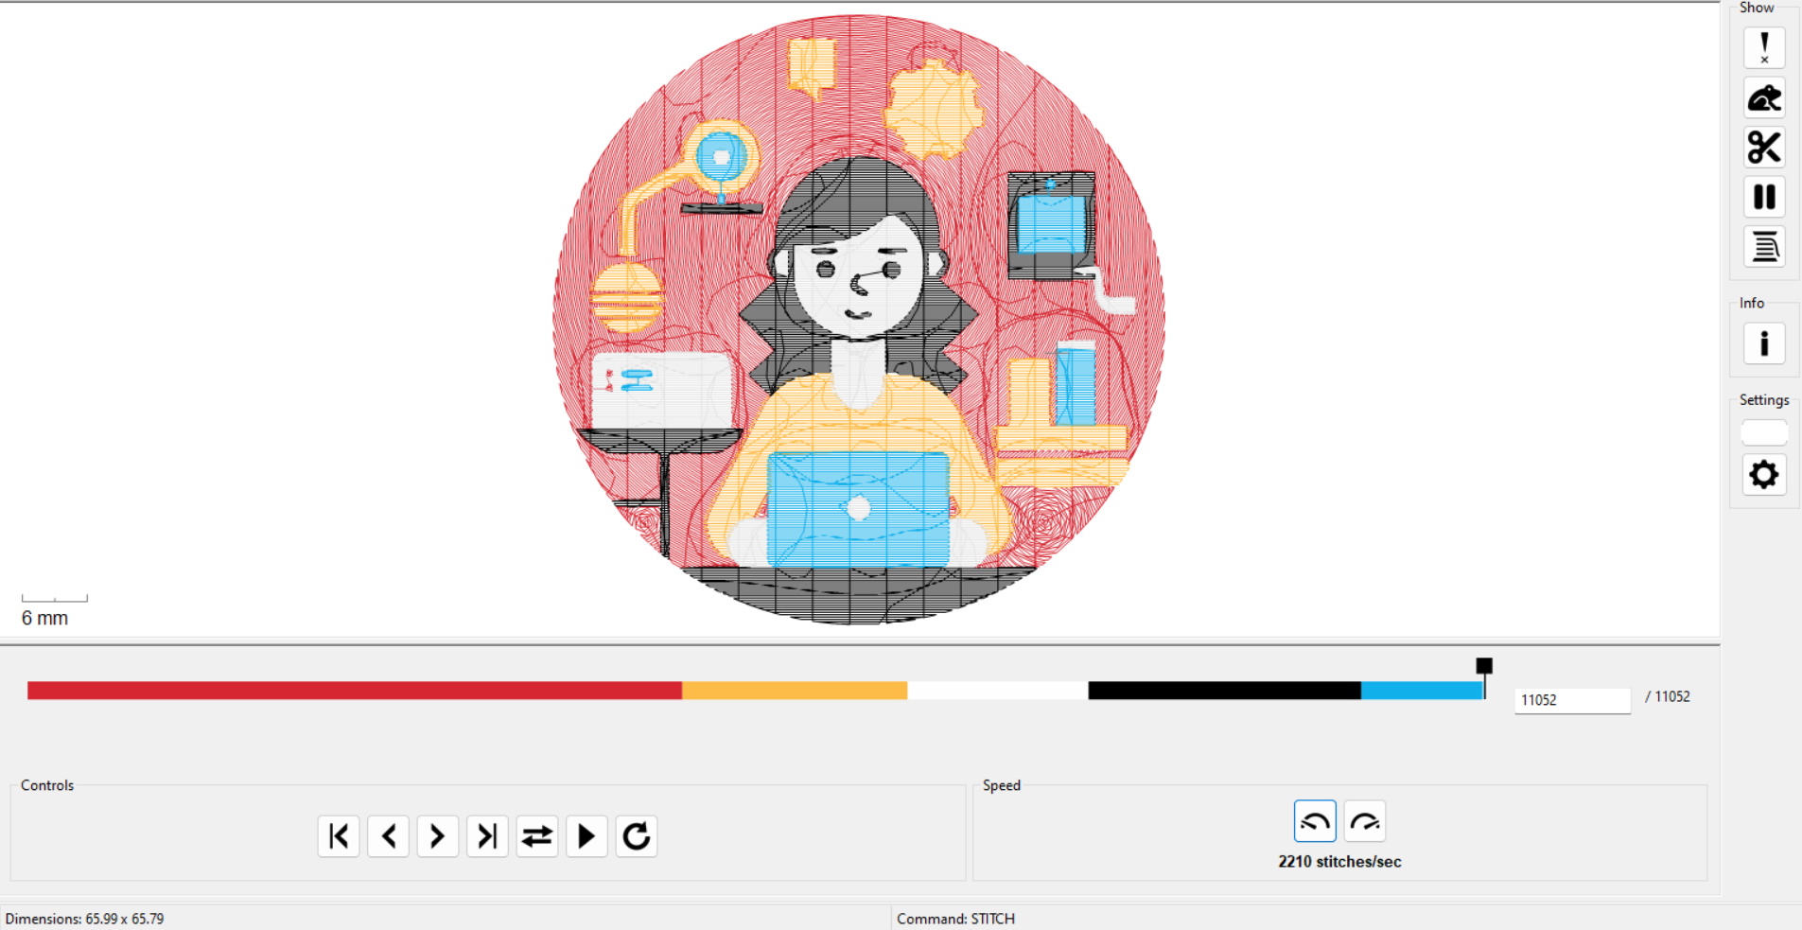Click the embroidery design preview
This screenshot has width=1802, height=930.
coord(859,319)
